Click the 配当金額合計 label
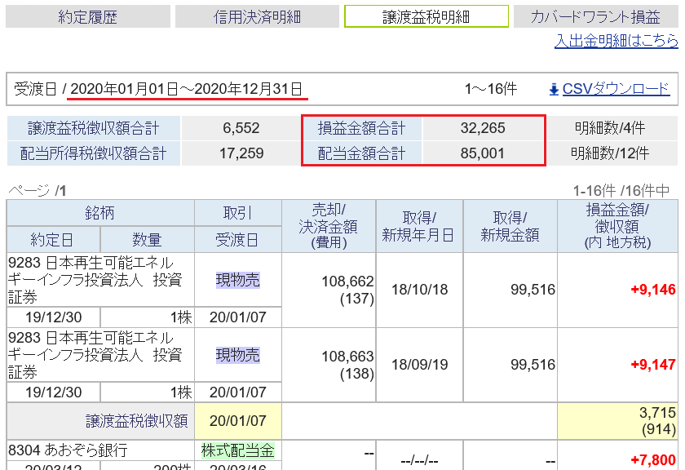Screen dimensions: 685x470 click(362, 153)
